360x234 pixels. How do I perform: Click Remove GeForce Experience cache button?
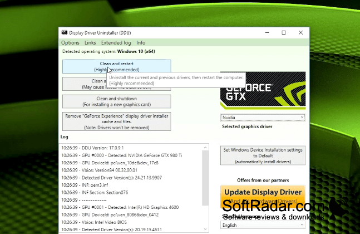pyautogui.click(x=117, y=121)
